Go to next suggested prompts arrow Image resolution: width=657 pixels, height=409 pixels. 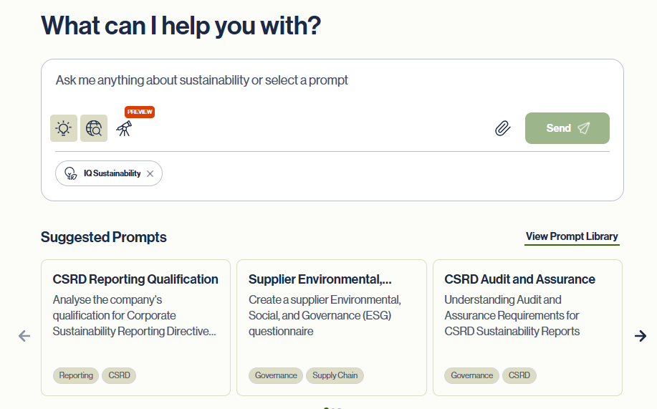pos(641,336)
